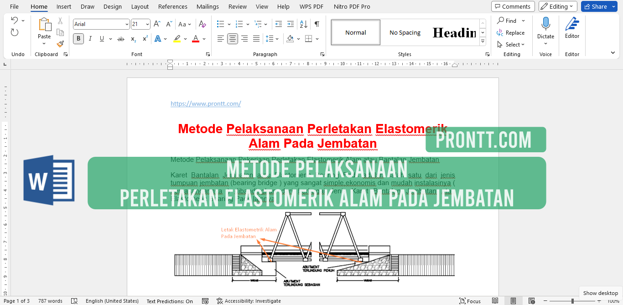Viewport: 623px width, 305px height.
Task: Open the font size 21 dropdown
Action: (147, 24)
